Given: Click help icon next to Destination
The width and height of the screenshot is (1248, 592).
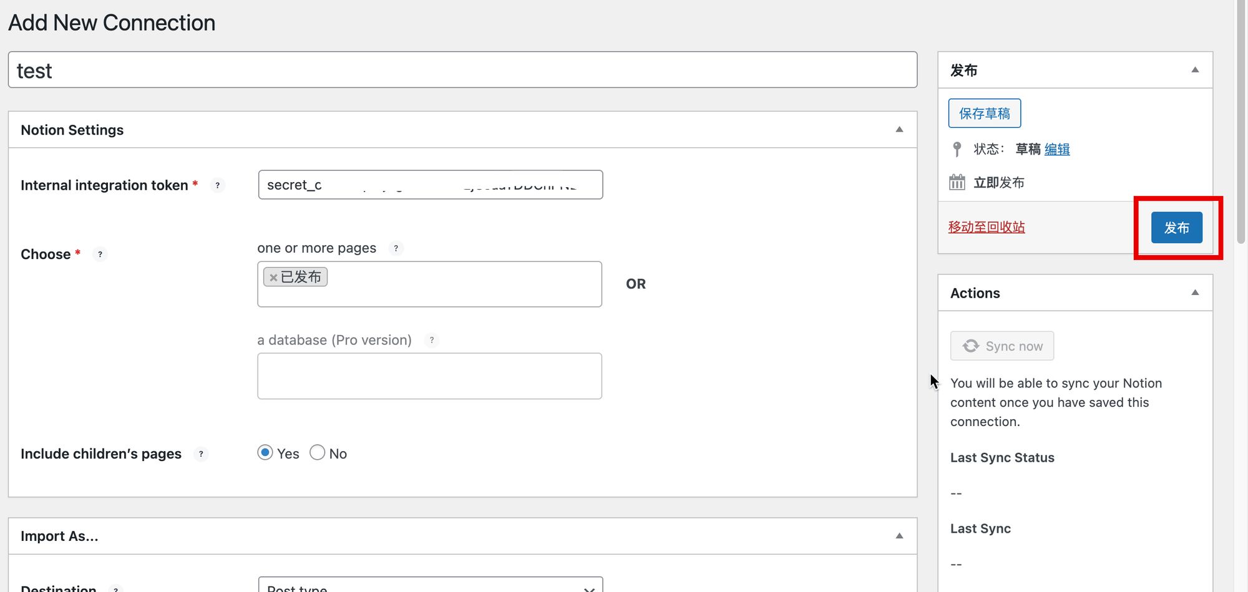Looking at the screenshot, I should pyautogui.click(x=115, y=588).
